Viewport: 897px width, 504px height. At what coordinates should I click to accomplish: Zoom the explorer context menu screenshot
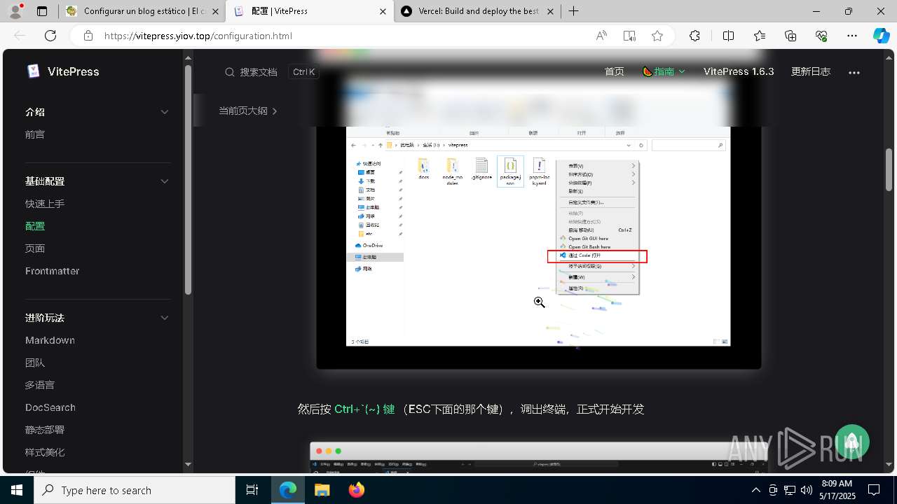(x=538, y=236)
